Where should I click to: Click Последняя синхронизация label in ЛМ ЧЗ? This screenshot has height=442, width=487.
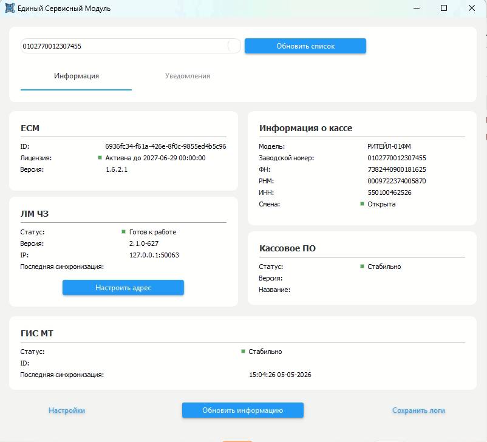[x=62, y=267]
